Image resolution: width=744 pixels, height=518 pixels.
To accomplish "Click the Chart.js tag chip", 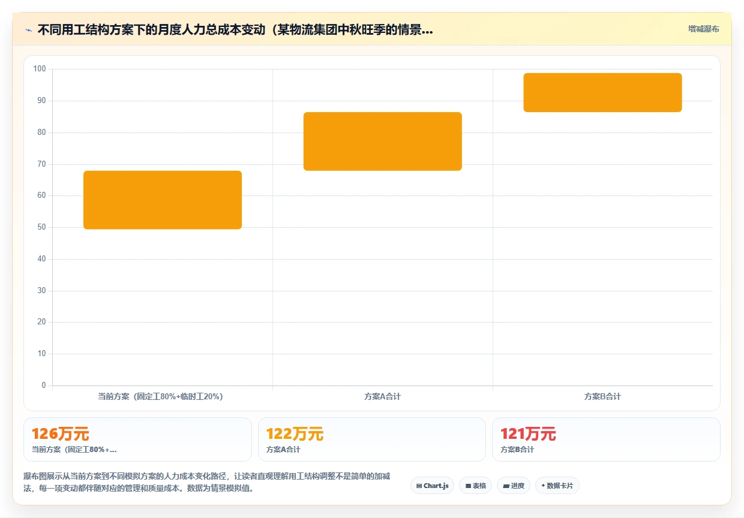I will [432, 486].
